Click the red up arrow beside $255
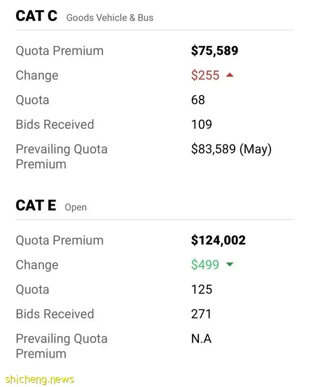The image size is (309, 387). 230,75
